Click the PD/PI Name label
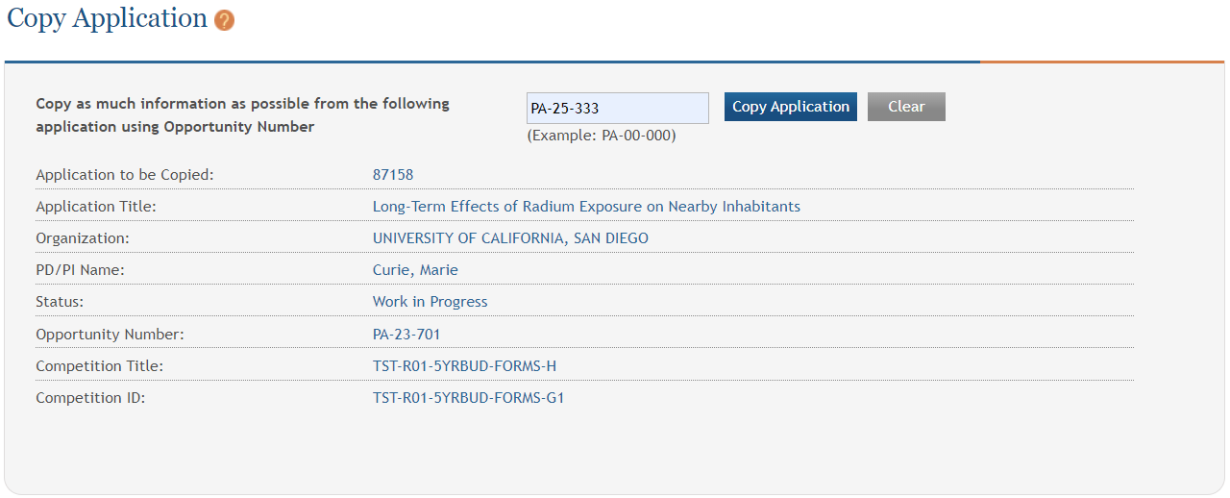 [80, 270]
